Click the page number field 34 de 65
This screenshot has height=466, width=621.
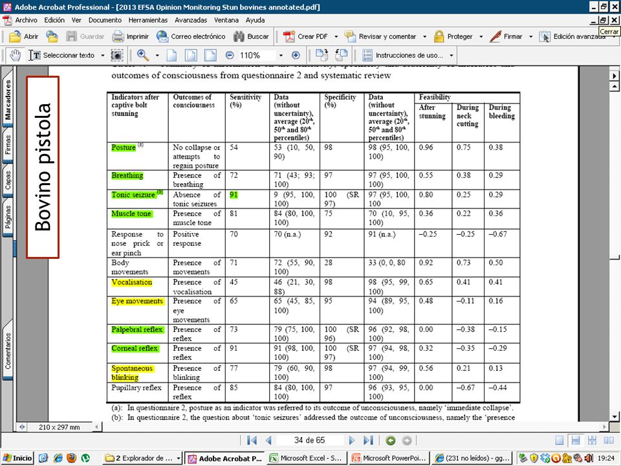click(x=310, y=440)
